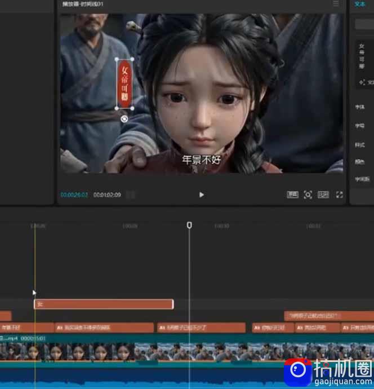
Task: Click the playhead handle on the timeline ruler
Action: (x=189, y=225)
